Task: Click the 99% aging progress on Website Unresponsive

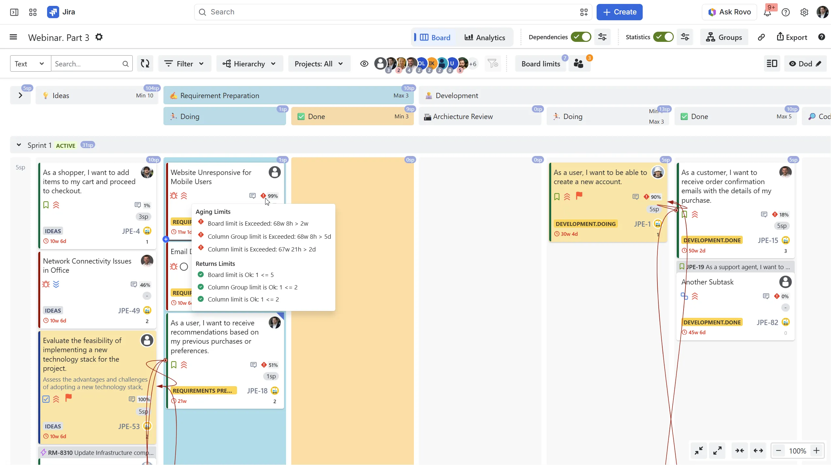Action: coord(273,196)
